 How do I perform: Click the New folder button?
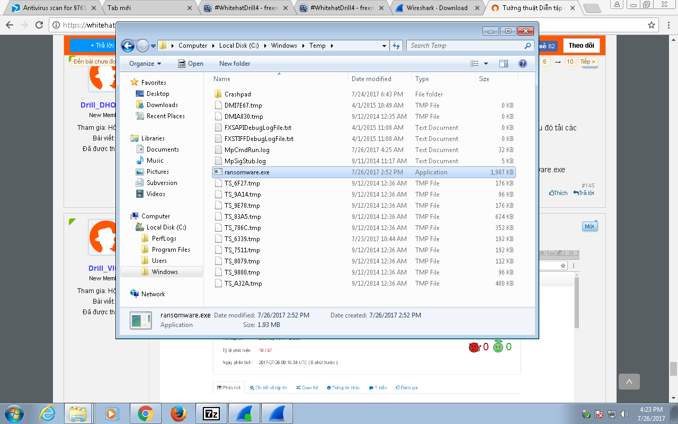point(235,64)
